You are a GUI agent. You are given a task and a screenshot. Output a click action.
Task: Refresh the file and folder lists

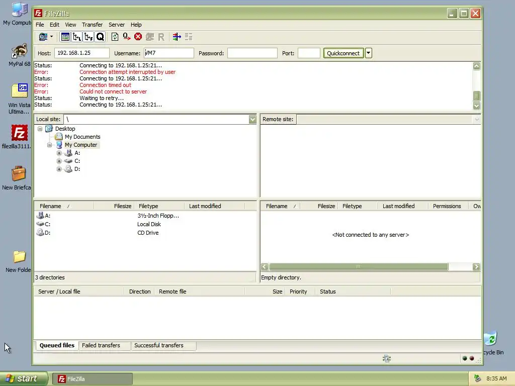point(115,37)
